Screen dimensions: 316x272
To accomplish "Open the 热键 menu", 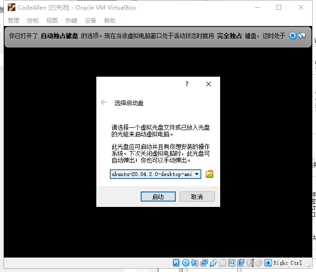I will coord(71,20).
